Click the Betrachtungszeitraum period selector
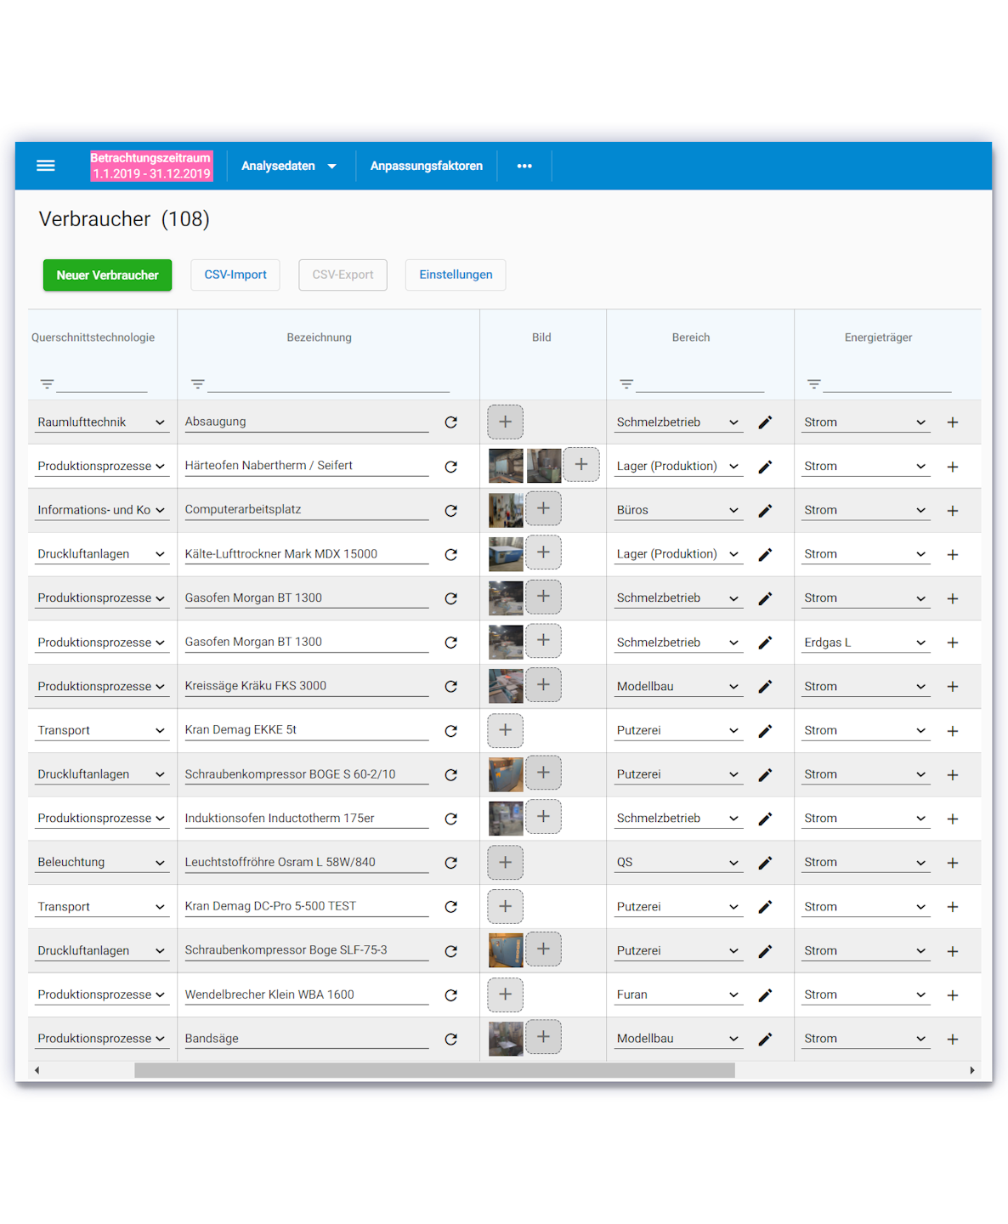 pyautogui.click(x=151, y=166)
